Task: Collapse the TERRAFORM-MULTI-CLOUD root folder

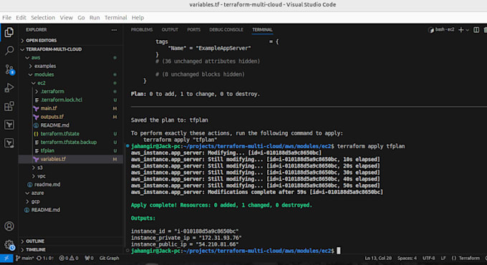Action: (54, 49)
